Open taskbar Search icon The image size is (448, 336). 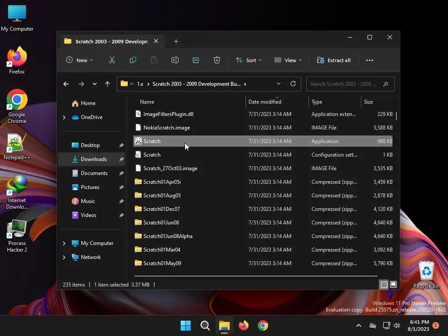[x=205, y=325]
